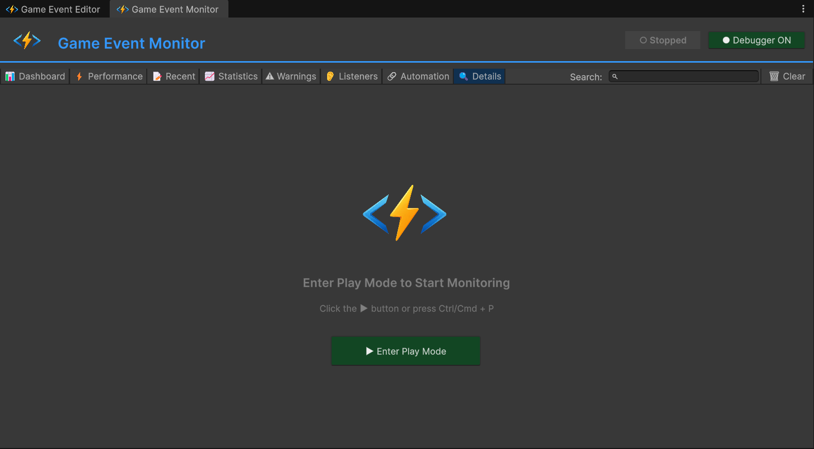The image size is (814, 449).
Task: Click the Performance lightning bolt icon
Action: (79, 76)
